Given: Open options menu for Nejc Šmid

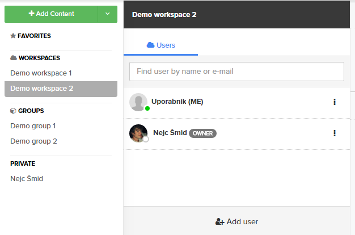Looking at the screenshot, I should [335, 133].
